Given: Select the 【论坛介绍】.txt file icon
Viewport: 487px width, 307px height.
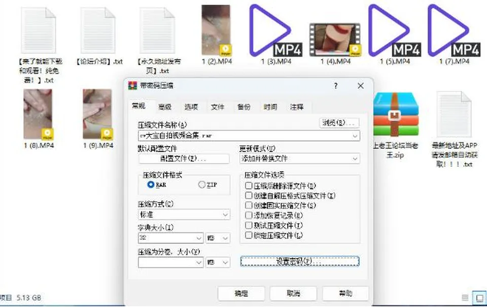Looking at the screenshot, I should [98, 30].
